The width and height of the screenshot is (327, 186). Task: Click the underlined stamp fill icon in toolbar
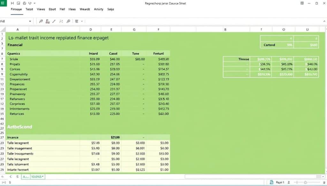tap(48, 21)
